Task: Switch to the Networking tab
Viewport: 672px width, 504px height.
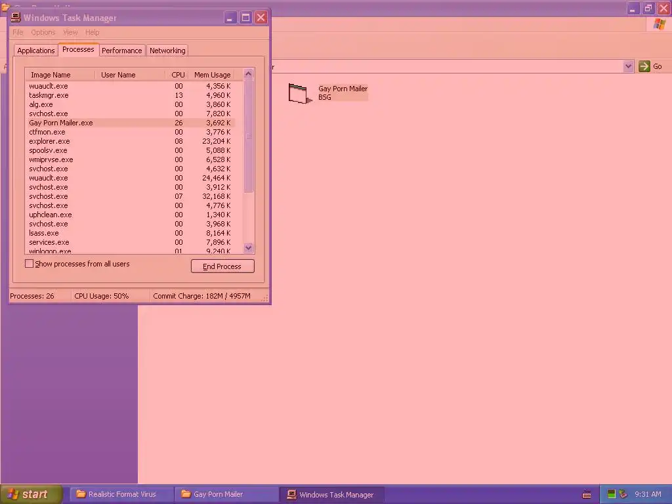Action: [x=167, y=50]
